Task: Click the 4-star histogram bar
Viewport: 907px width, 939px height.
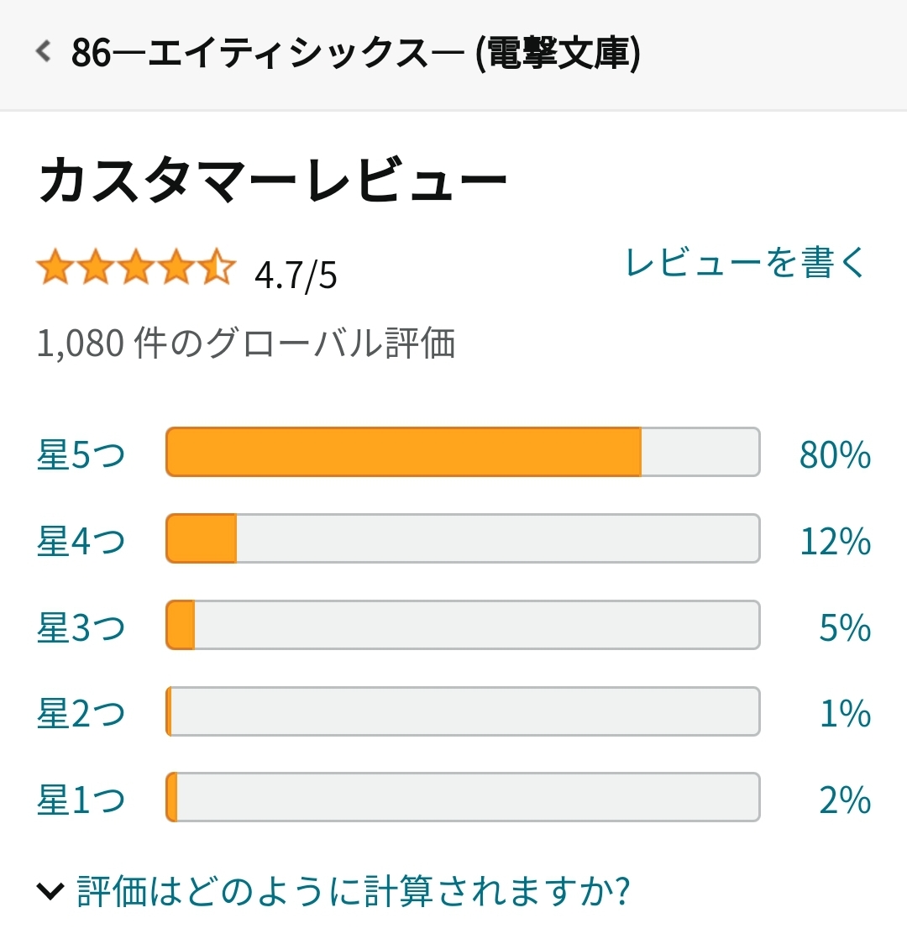Action: click(463, 538)
